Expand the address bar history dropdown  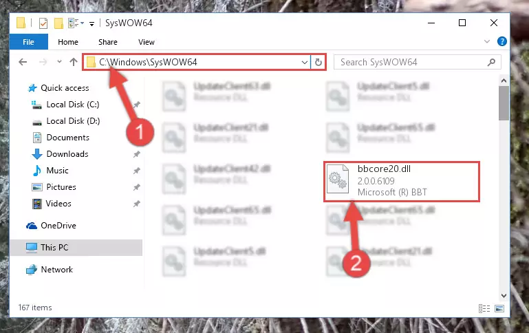pyautogui.click(x=304, y=62)
